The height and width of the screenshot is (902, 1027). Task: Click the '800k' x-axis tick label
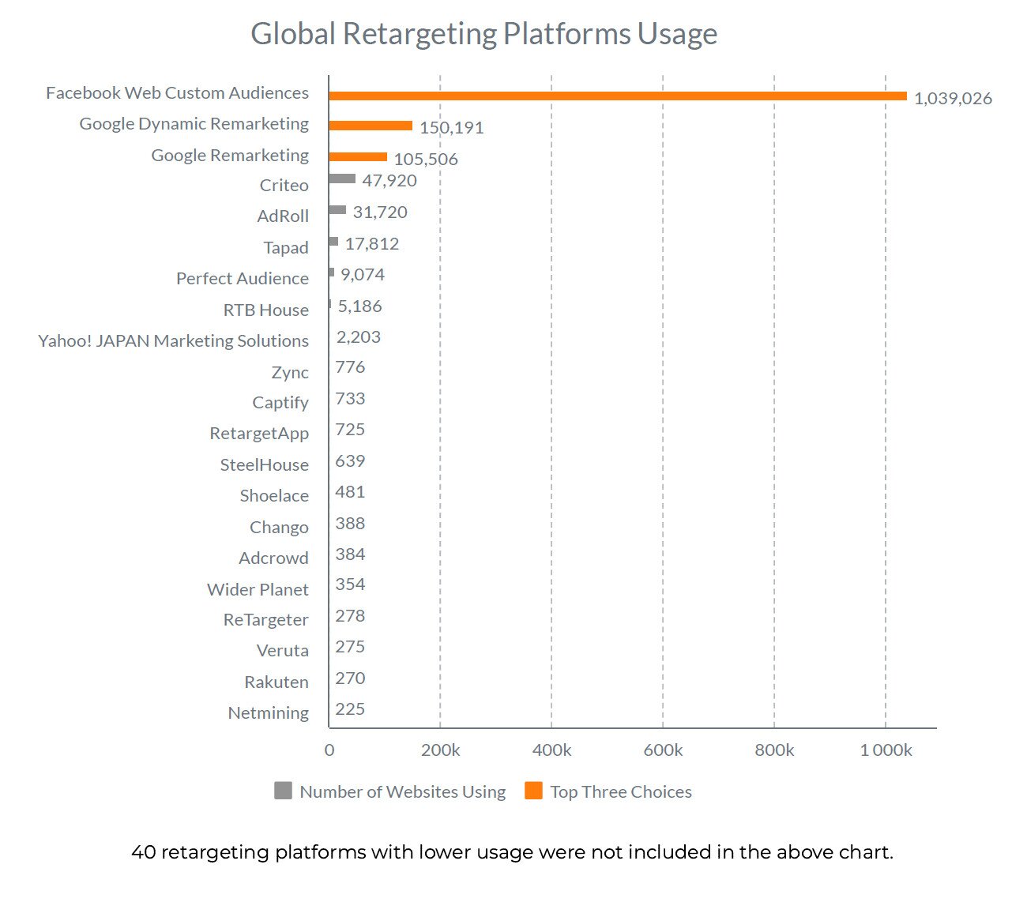774,750
